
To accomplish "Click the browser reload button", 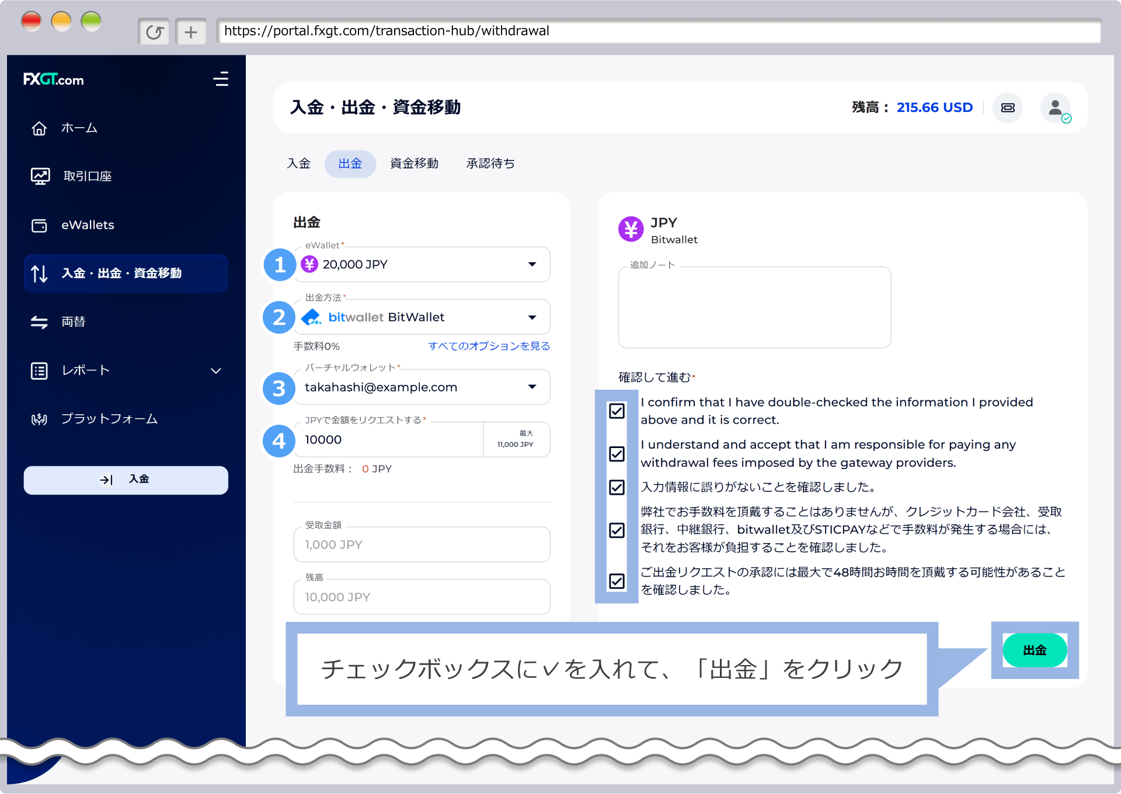I will click(x=154, y=32).
